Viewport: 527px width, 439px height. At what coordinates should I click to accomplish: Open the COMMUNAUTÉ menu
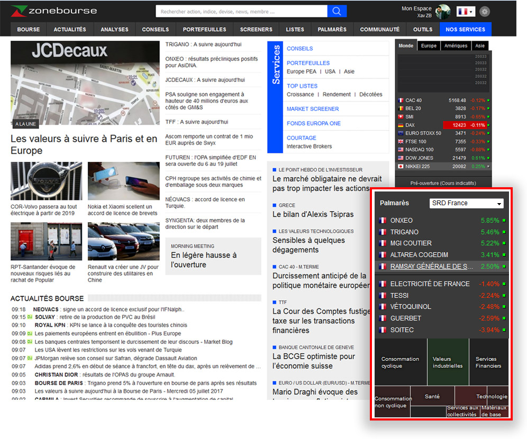[380, 30]
